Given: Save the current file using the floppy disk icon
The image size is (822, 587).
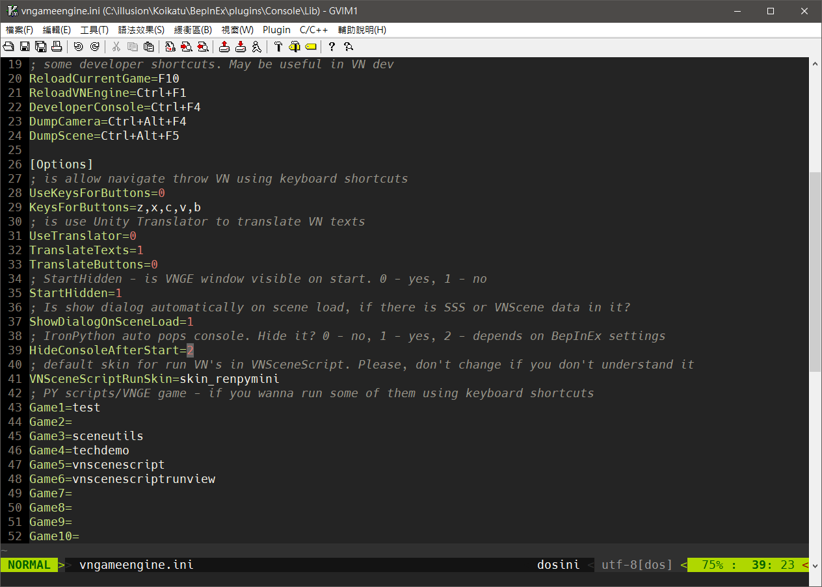Looking at the screenshot, I should [x=25, y=46].
